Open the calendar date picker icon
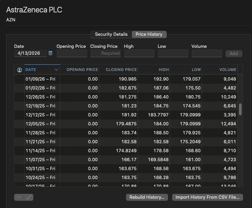The image size is (252, 208). [50, 53]
